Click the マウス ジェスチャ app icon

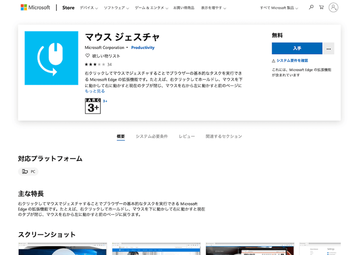[51, 58]
